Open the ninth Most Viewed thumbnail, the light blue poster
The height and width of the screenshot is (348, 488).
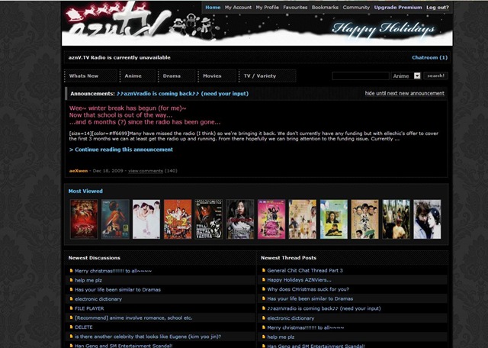(x=334, y=219)
